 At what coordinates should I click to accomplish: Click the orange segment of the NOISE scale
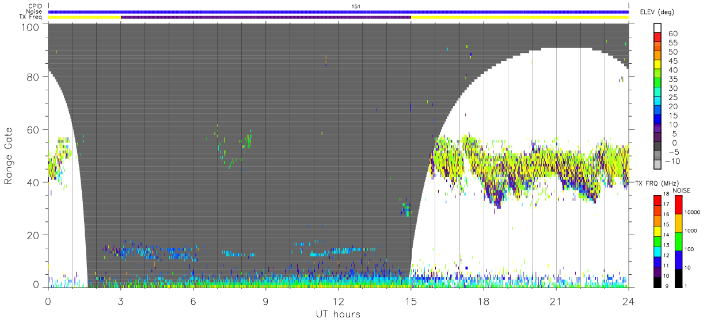(679, 223)
